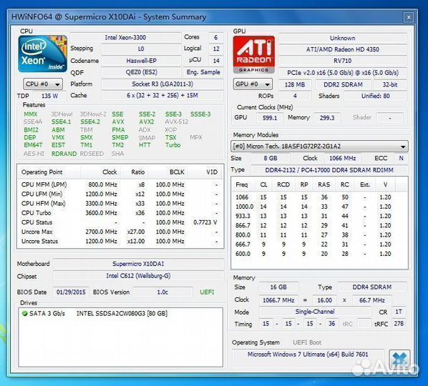Viewport: 428px width, 386px height.
Task: Click the RAS column header
Action: coord(324,184)
